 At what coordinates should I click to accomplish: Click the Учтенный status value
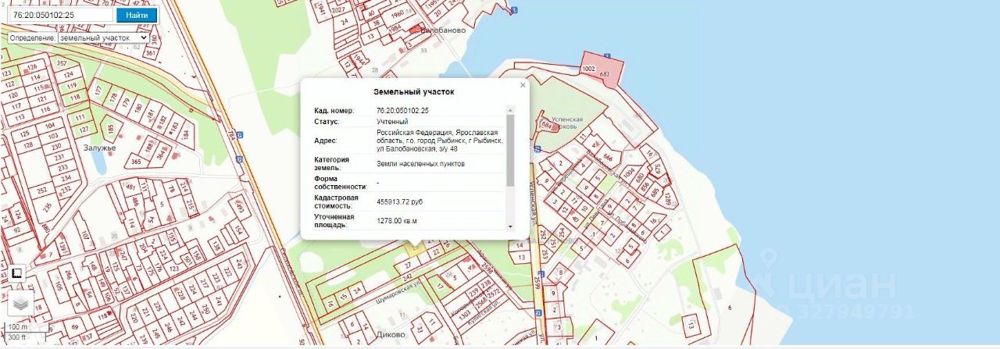coord(392,122)
